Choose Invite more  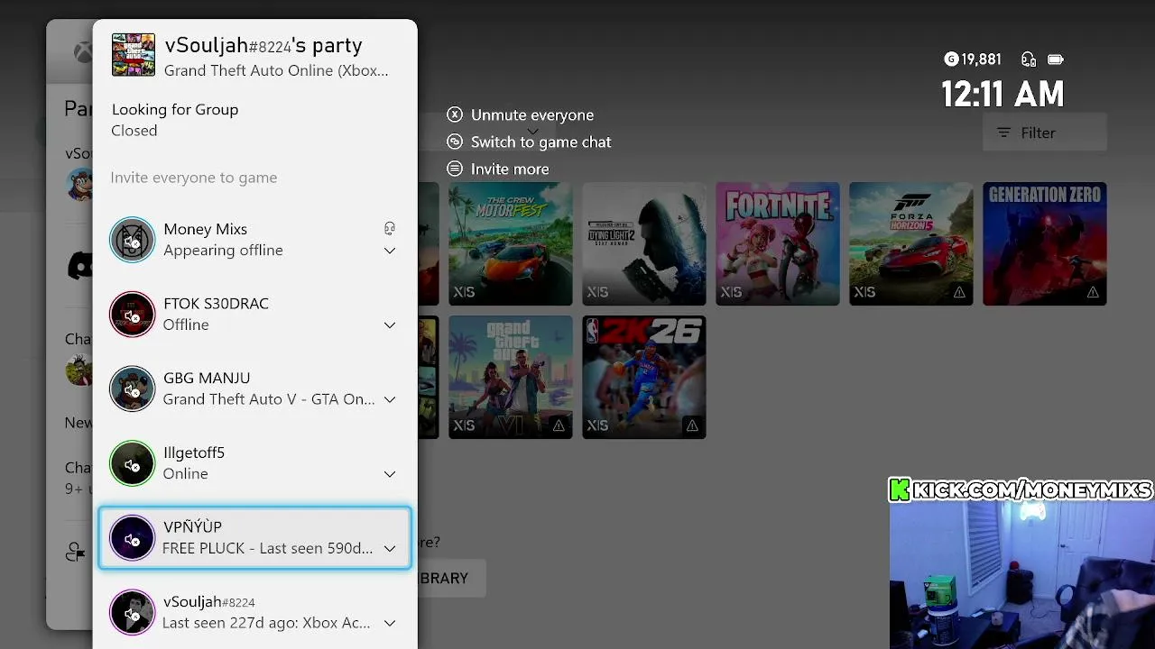(510, 169)
